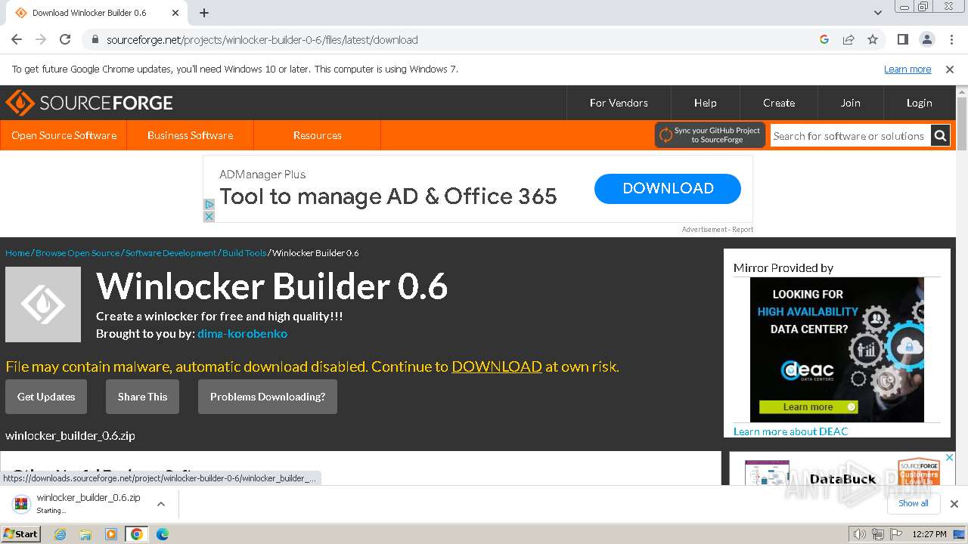Viewport: 968px width, 544px height.
Task: Go back with the browser back arrow
Action: [x=17, y=39]
